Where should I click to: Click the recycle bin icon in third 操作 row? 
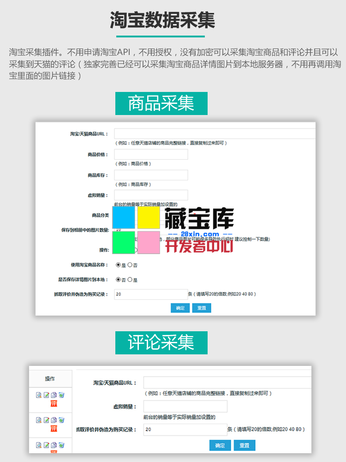coord(61,445)
